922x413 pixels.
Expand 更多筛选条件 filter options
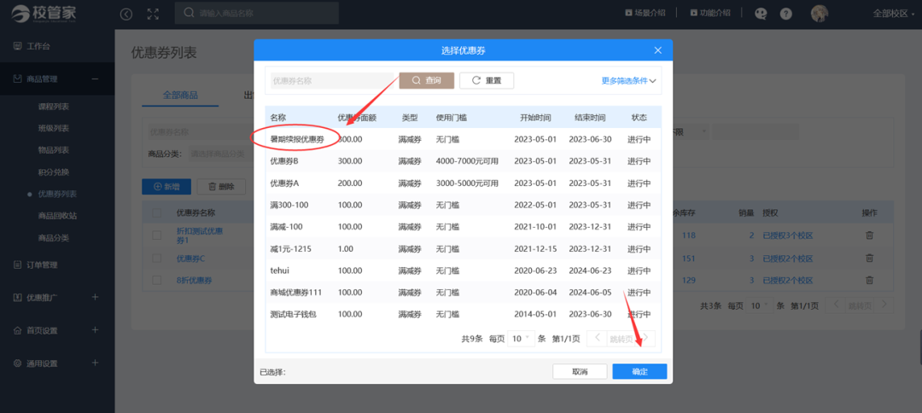628,81
